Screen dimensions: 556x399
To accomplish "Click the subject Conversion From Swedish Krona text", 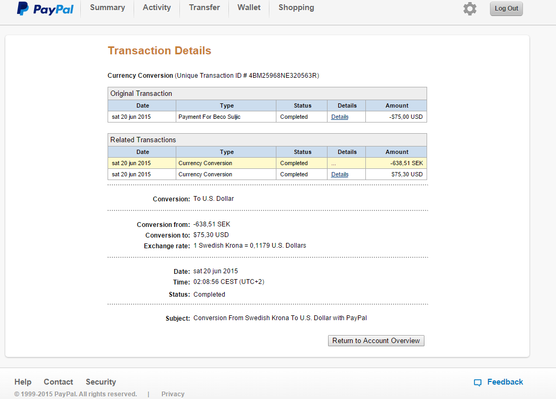I will [280, 318].
